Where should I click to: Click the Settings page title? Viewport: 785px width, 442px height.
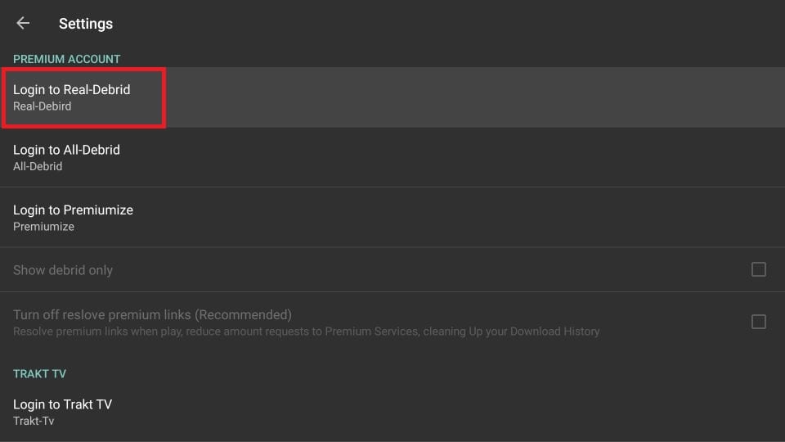(x=86, y=24)
